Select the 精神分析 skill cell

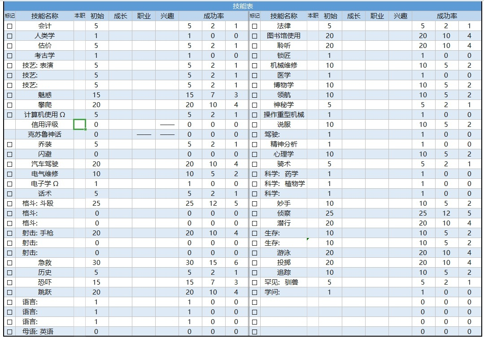(x=283, y=144)
